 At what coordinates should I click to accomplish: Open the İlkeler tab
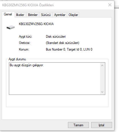20,15
